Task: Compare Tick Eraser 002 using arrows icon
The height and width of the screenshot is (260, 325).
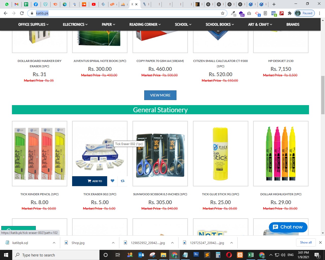Action: coord(123,181)
